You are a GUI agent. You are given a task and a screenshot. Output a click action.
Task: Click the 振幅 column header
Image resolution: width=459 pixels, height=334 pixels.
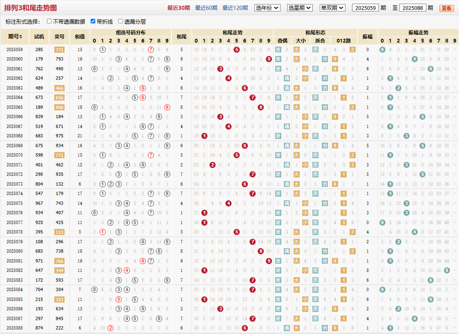pyautogui.click(x=368, y=37)
